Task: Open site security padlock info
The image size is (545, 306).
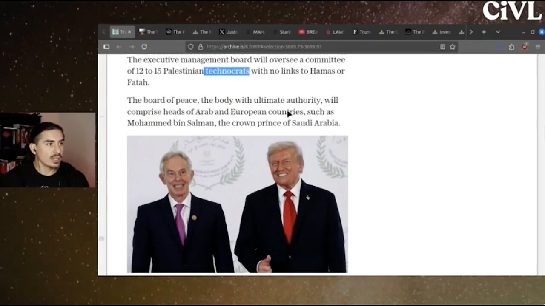Action: (x=200, y=47)
